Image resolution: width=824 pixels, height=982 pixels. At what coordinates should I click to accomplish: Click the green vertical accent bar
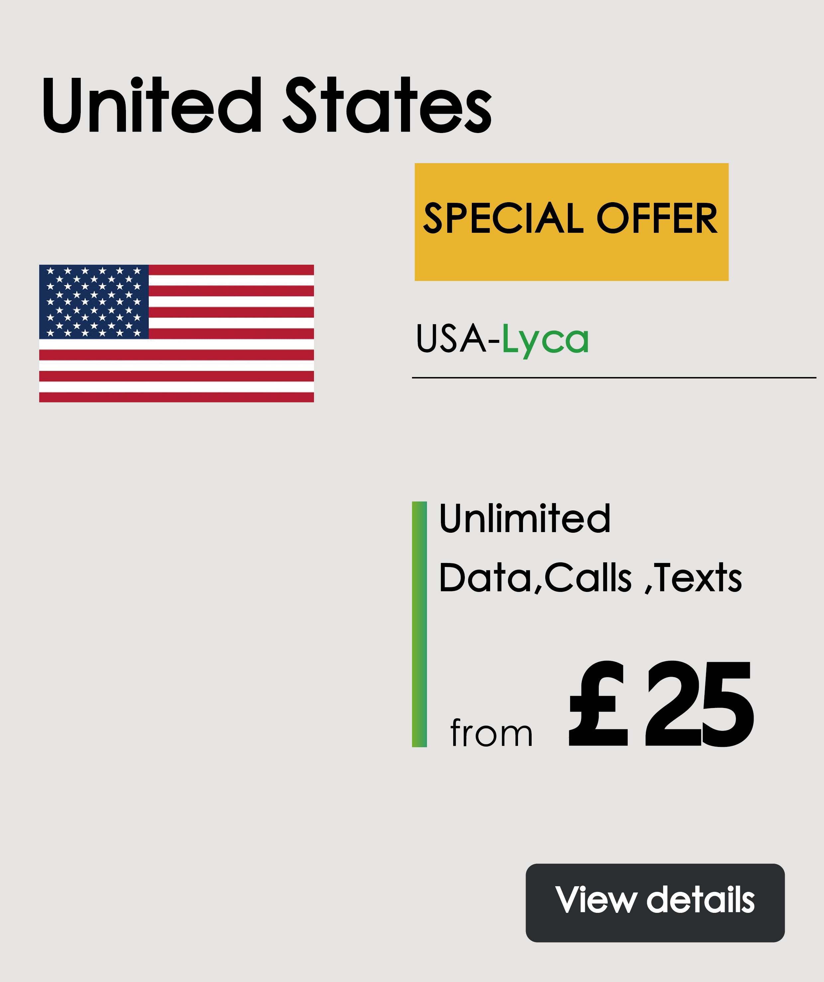[419, 624]
